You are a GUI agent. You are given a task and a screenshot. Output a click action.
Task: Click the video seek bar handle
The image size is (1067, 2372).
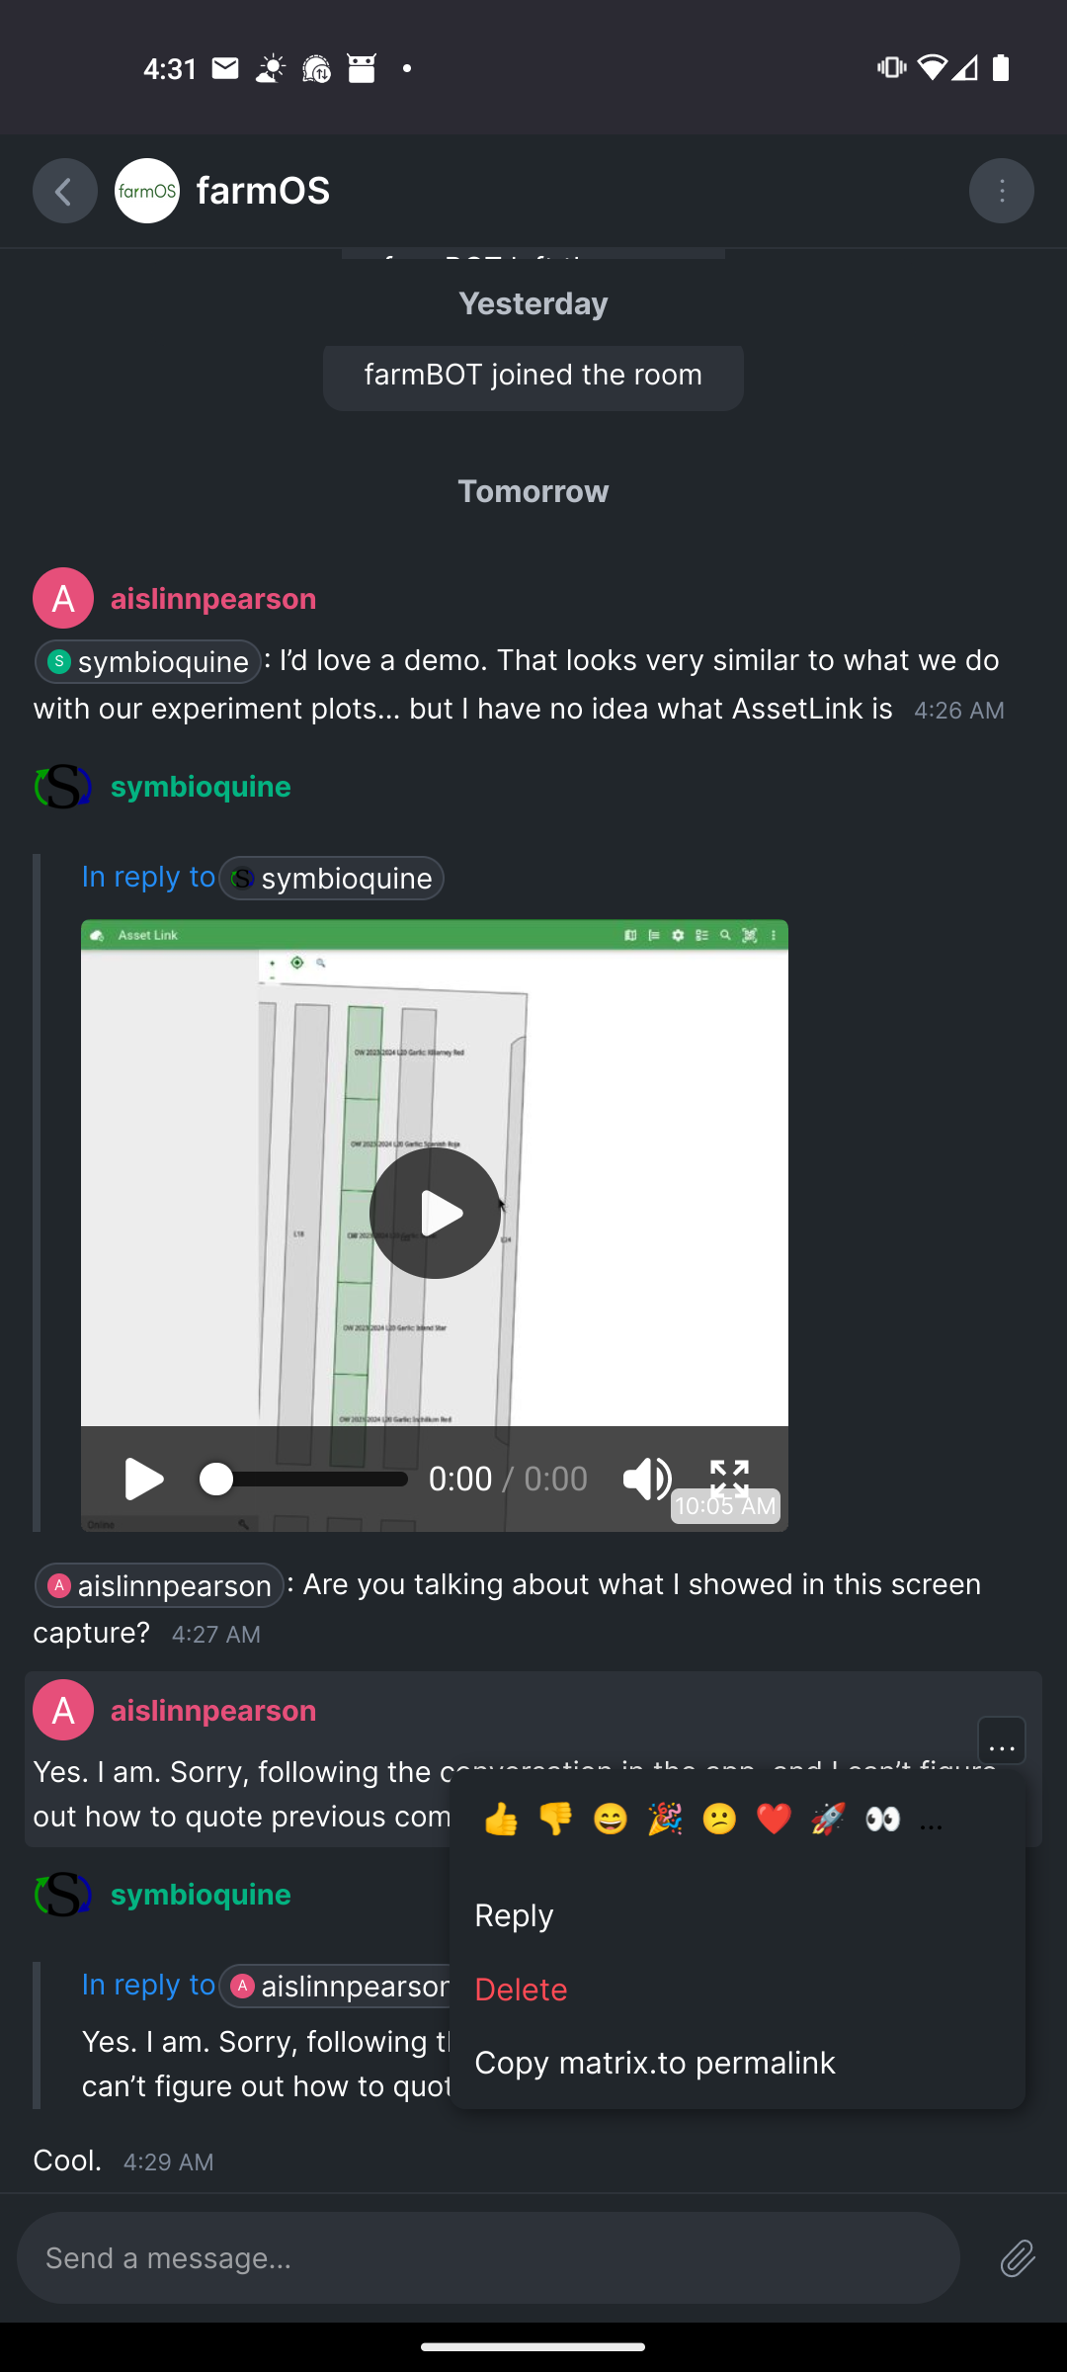tap(215, 1479)
